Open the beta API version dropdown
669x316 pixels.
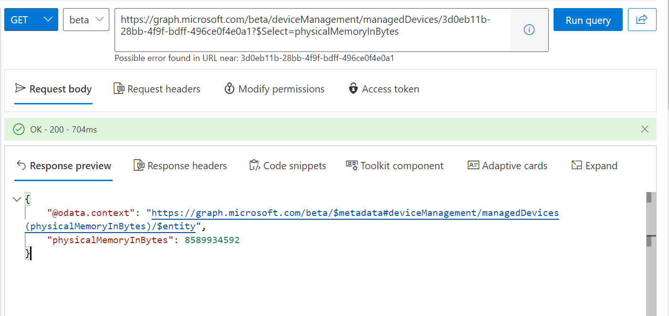pyautogui.click(x=86, y=20)
